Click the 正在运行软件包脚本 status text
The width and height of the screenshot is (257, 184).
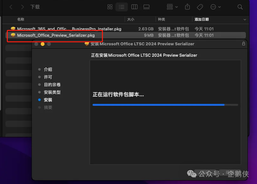click(x=118, y=94)
